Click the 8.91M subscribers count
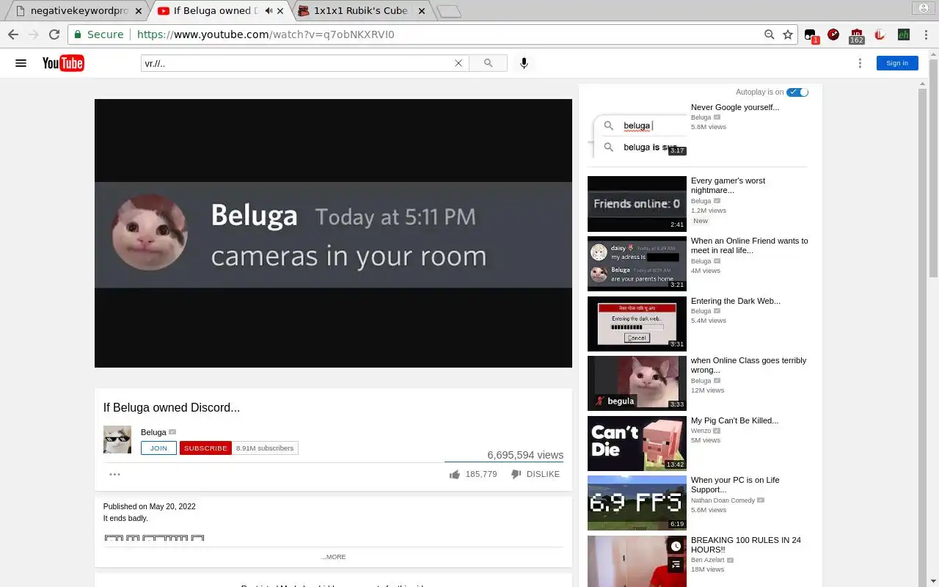This screenshot has width=939, height=587. pyautogui.click(x=265, y=448)
